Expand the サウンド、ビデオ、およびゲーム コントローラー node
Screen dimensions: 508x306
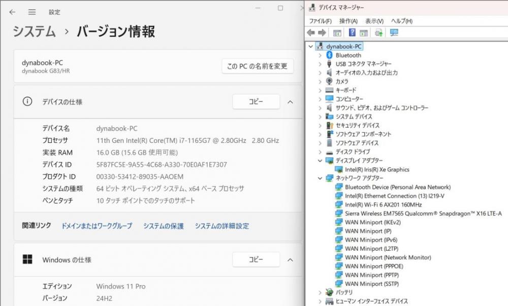point(320,107)
